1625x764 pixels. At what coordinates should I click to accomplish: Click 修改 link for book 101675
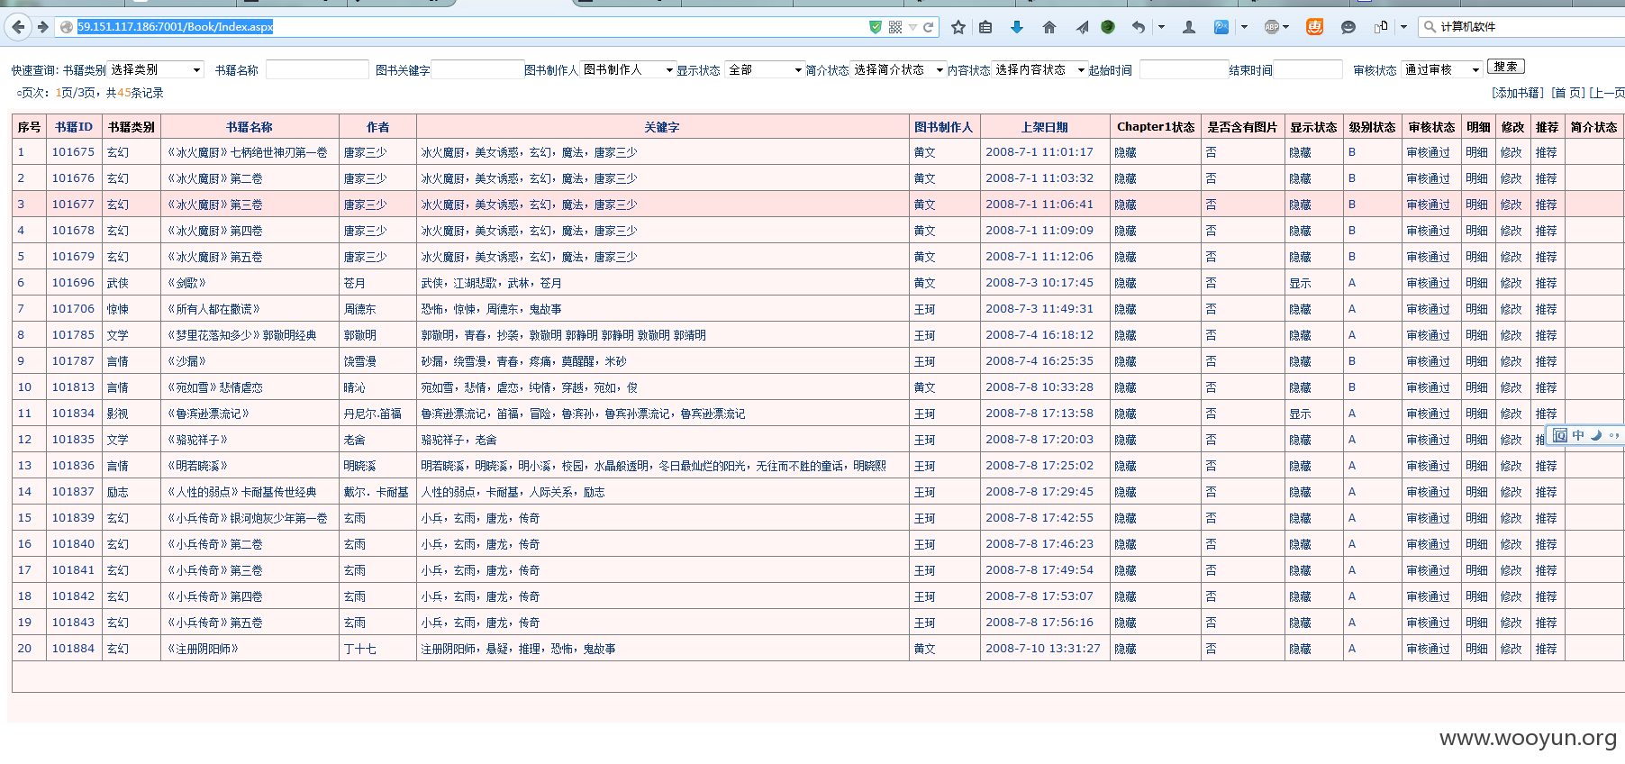click(x=1511, y=153)
